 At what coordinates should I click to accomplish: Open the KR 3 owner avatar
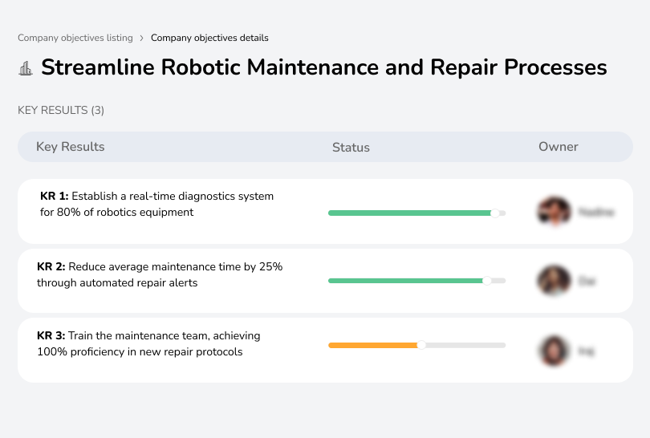pyautogui.click(x=554, y=351)
